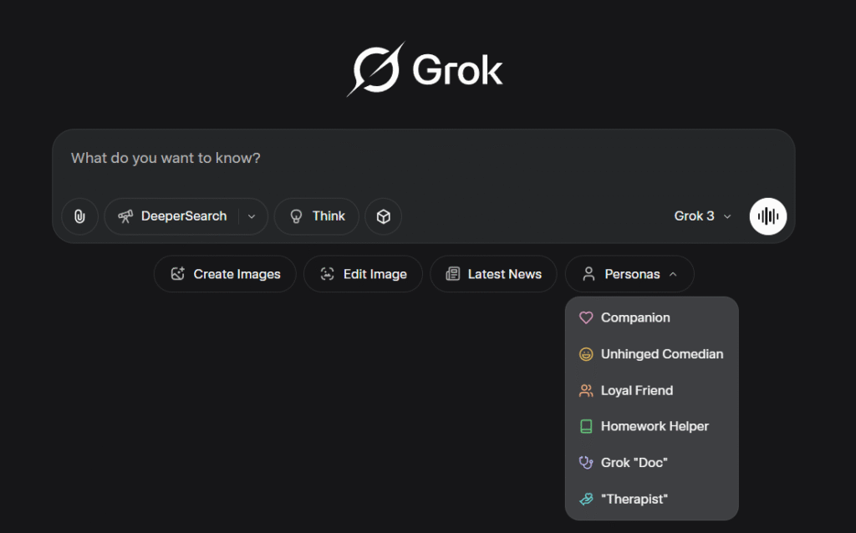Click the Grok logo
856x533 pixels.
[424, 69]
